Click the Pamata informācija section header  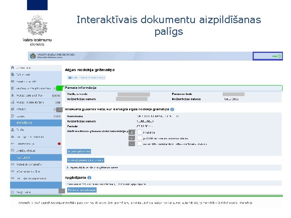point(173,88)
